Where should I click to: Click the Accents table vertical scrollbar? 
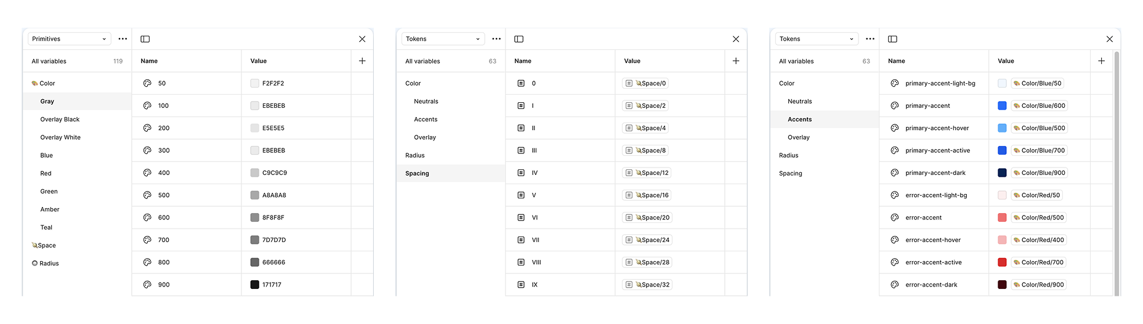pos(1117,174)
